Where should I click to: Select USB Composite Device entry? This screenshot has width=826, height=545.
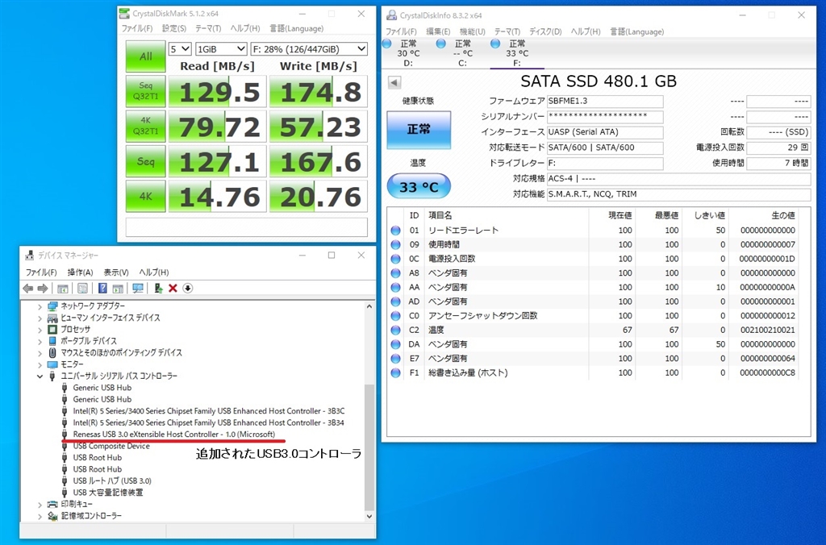tap(111, 446)
